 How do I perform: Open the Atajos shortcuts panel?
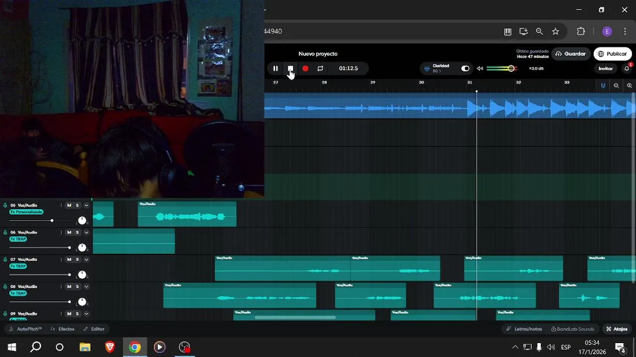(x=617, y=329)
